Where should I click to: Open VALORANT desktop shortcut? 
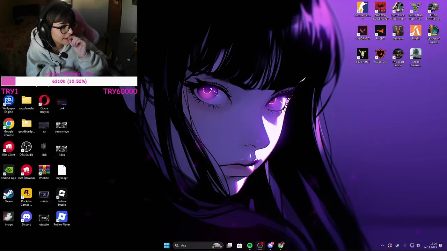tap(362, 33)
